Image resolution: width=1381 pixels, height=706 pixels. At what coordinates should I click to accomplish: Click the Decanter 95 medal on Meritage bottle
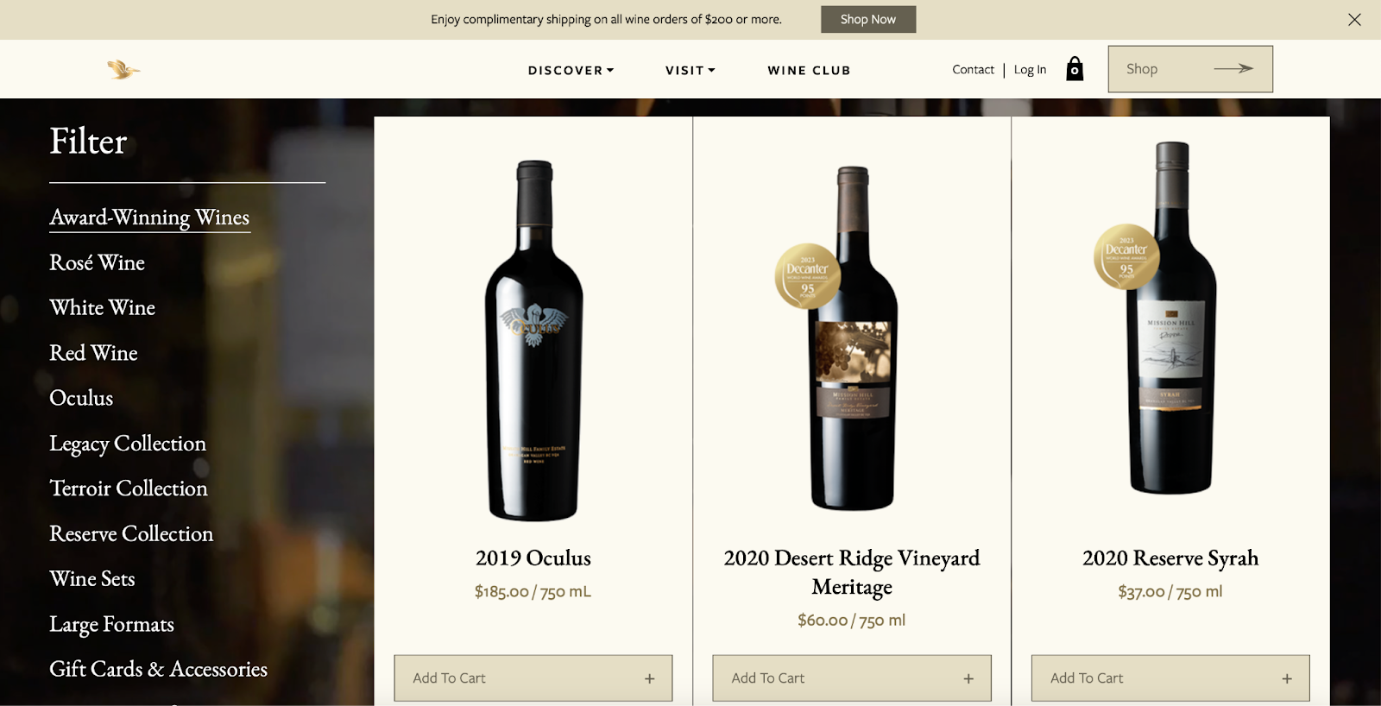808,276
